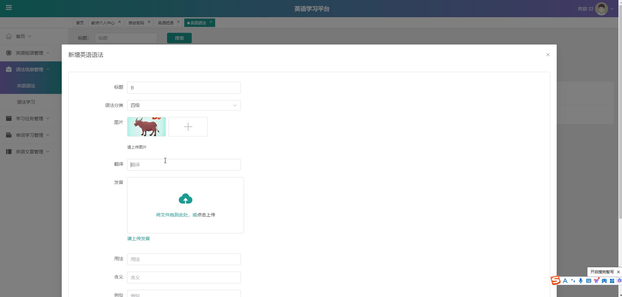Open the Sogou game controller icon
This screenshot has height=297, width=622.
point(604,281)
